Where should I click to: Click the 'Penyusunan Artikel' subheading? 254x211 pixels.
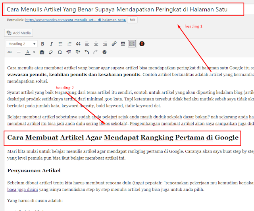point(34,171)
